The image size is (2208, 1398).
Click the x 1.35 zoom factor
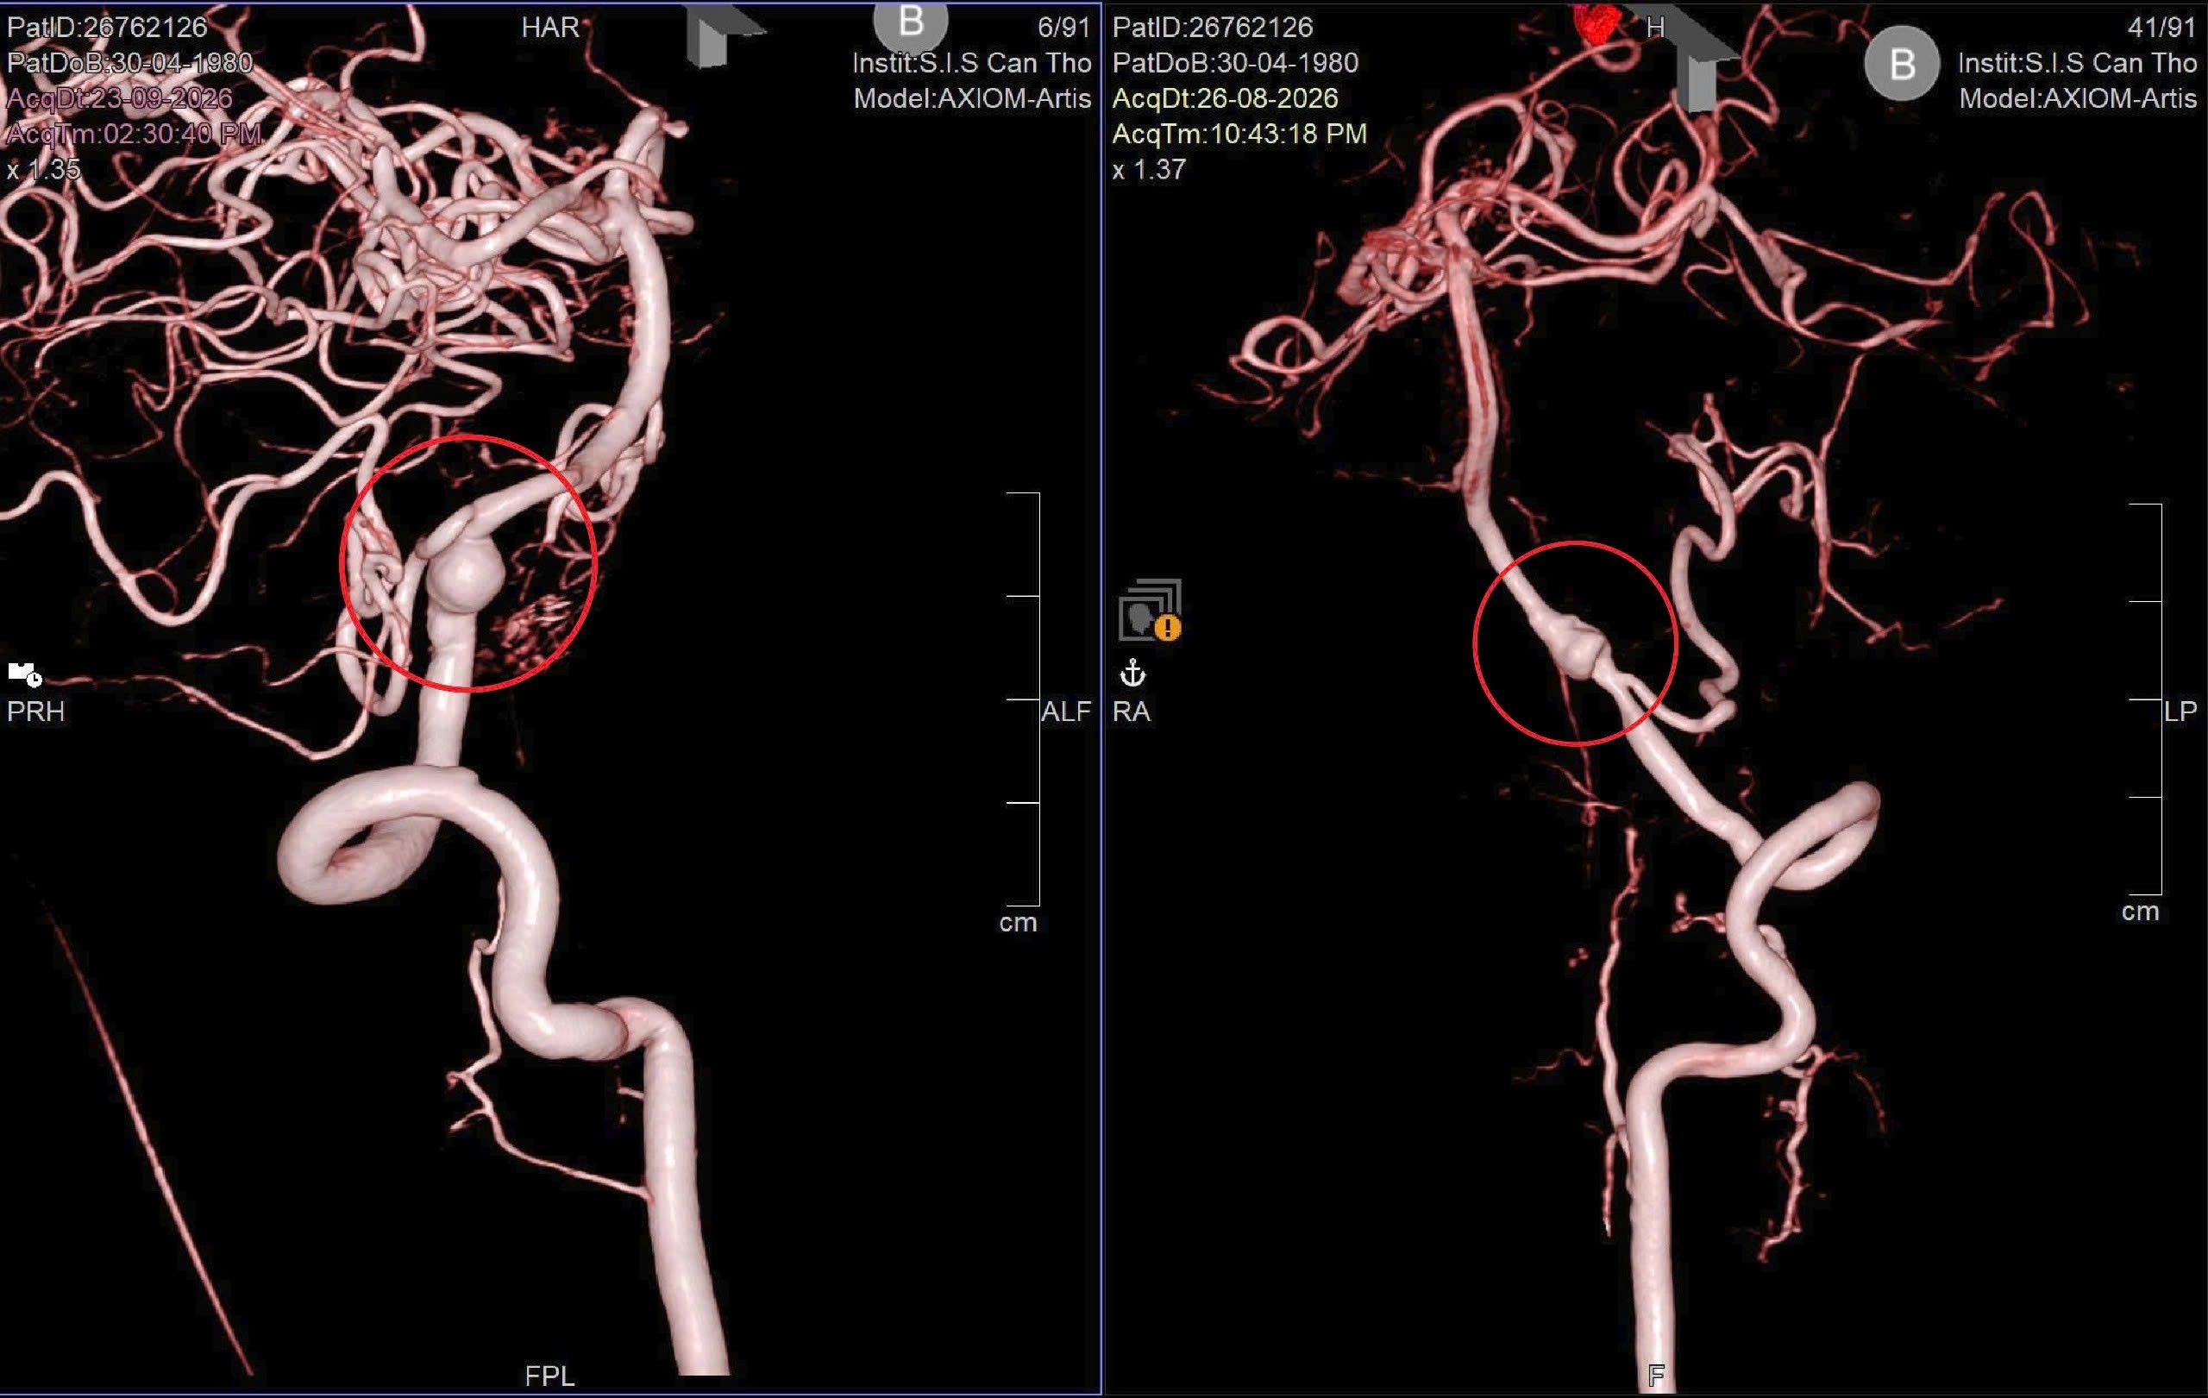[44, 170]
